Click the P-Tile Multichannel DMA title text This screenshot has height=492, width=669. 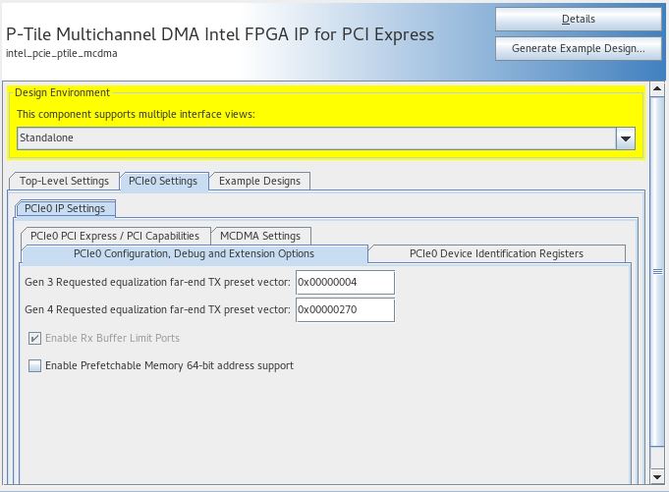click(x=220, y=33)
